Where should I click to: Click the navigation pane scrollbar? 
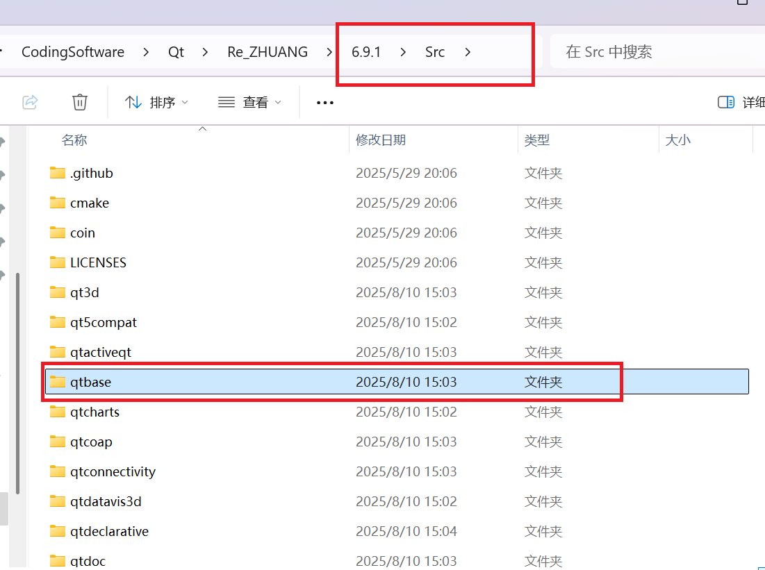pyautogui.click(x=17, y=384)
